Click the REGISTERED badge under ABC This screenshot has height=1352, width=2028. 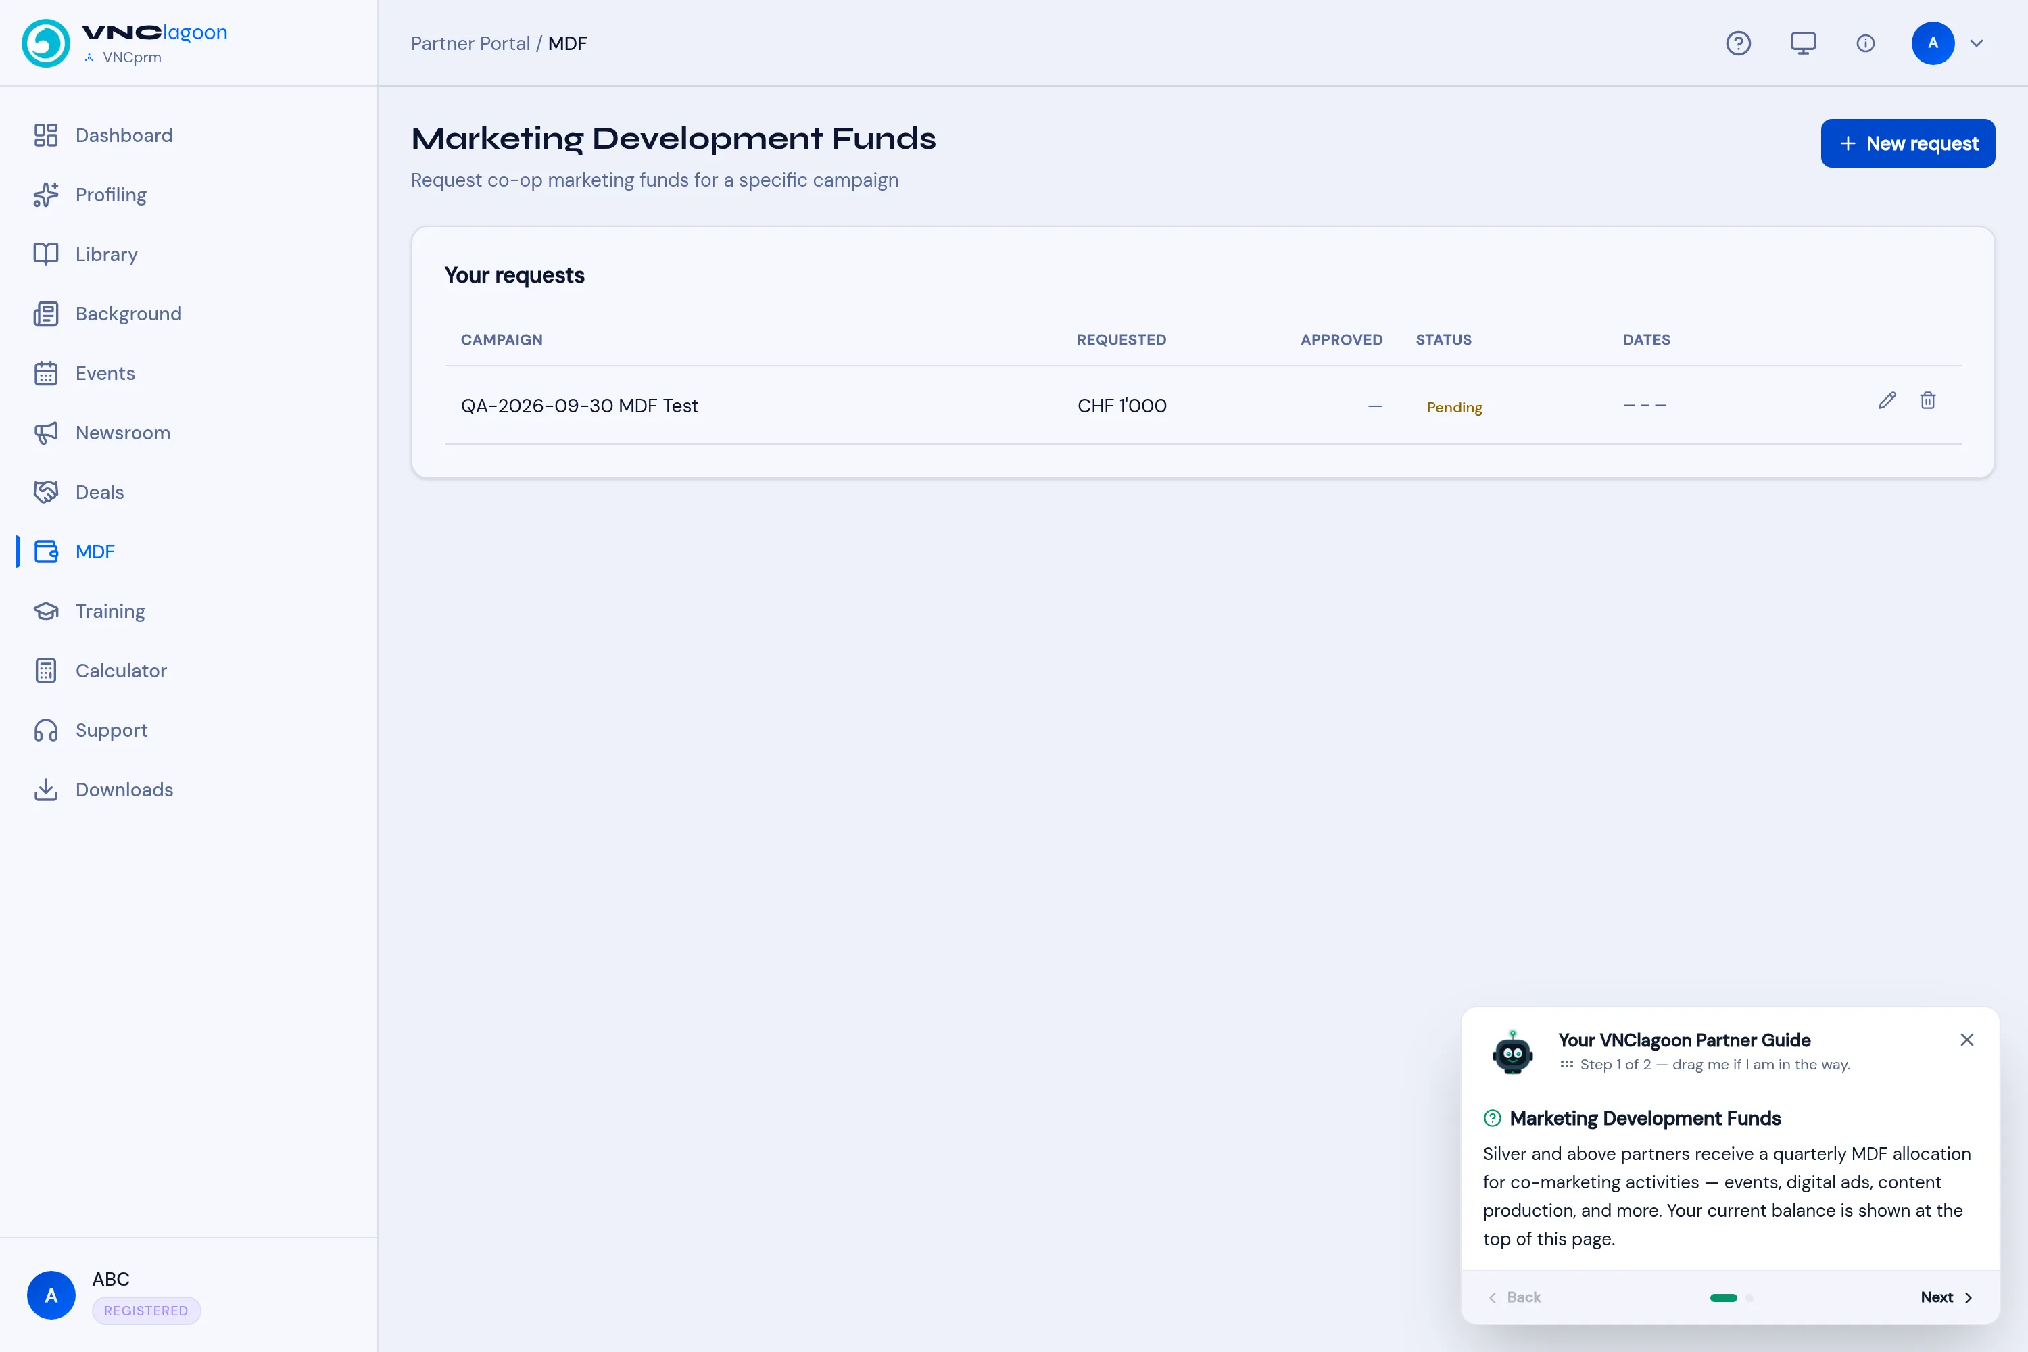[146, 1311]
